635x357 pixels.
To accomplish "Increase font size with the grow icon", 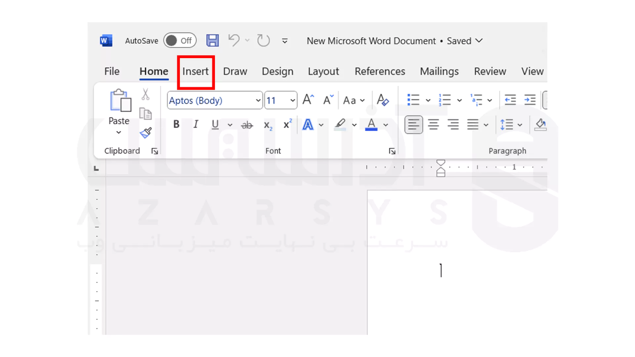I will click(x=308, y=99).
